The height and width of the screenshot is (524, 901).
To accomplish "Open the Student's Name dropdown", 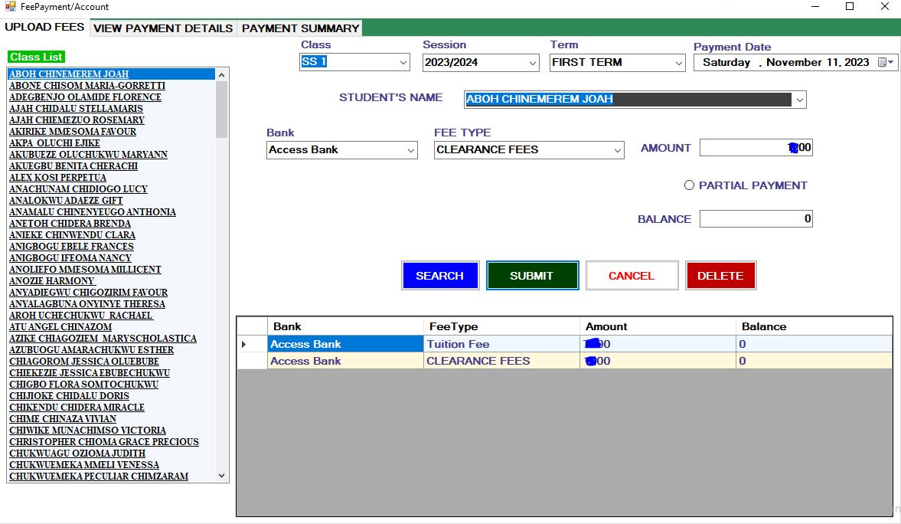I will 799,100.
